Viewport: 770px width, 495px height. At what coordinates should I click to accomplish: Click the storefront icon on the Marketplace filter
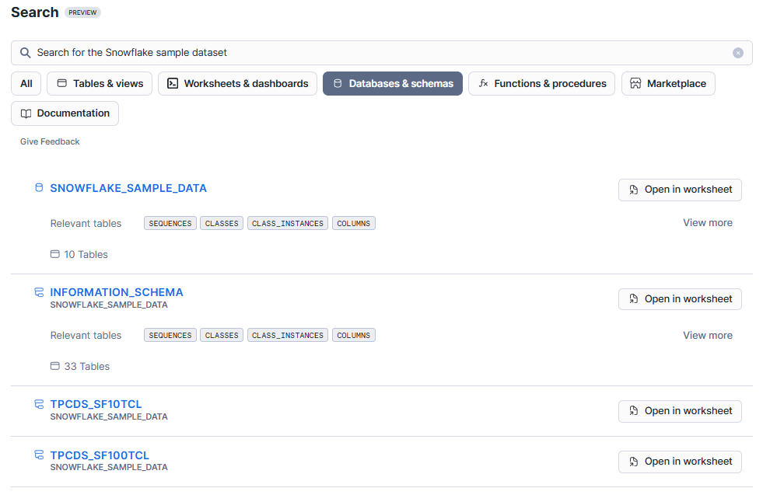(635, 83)
